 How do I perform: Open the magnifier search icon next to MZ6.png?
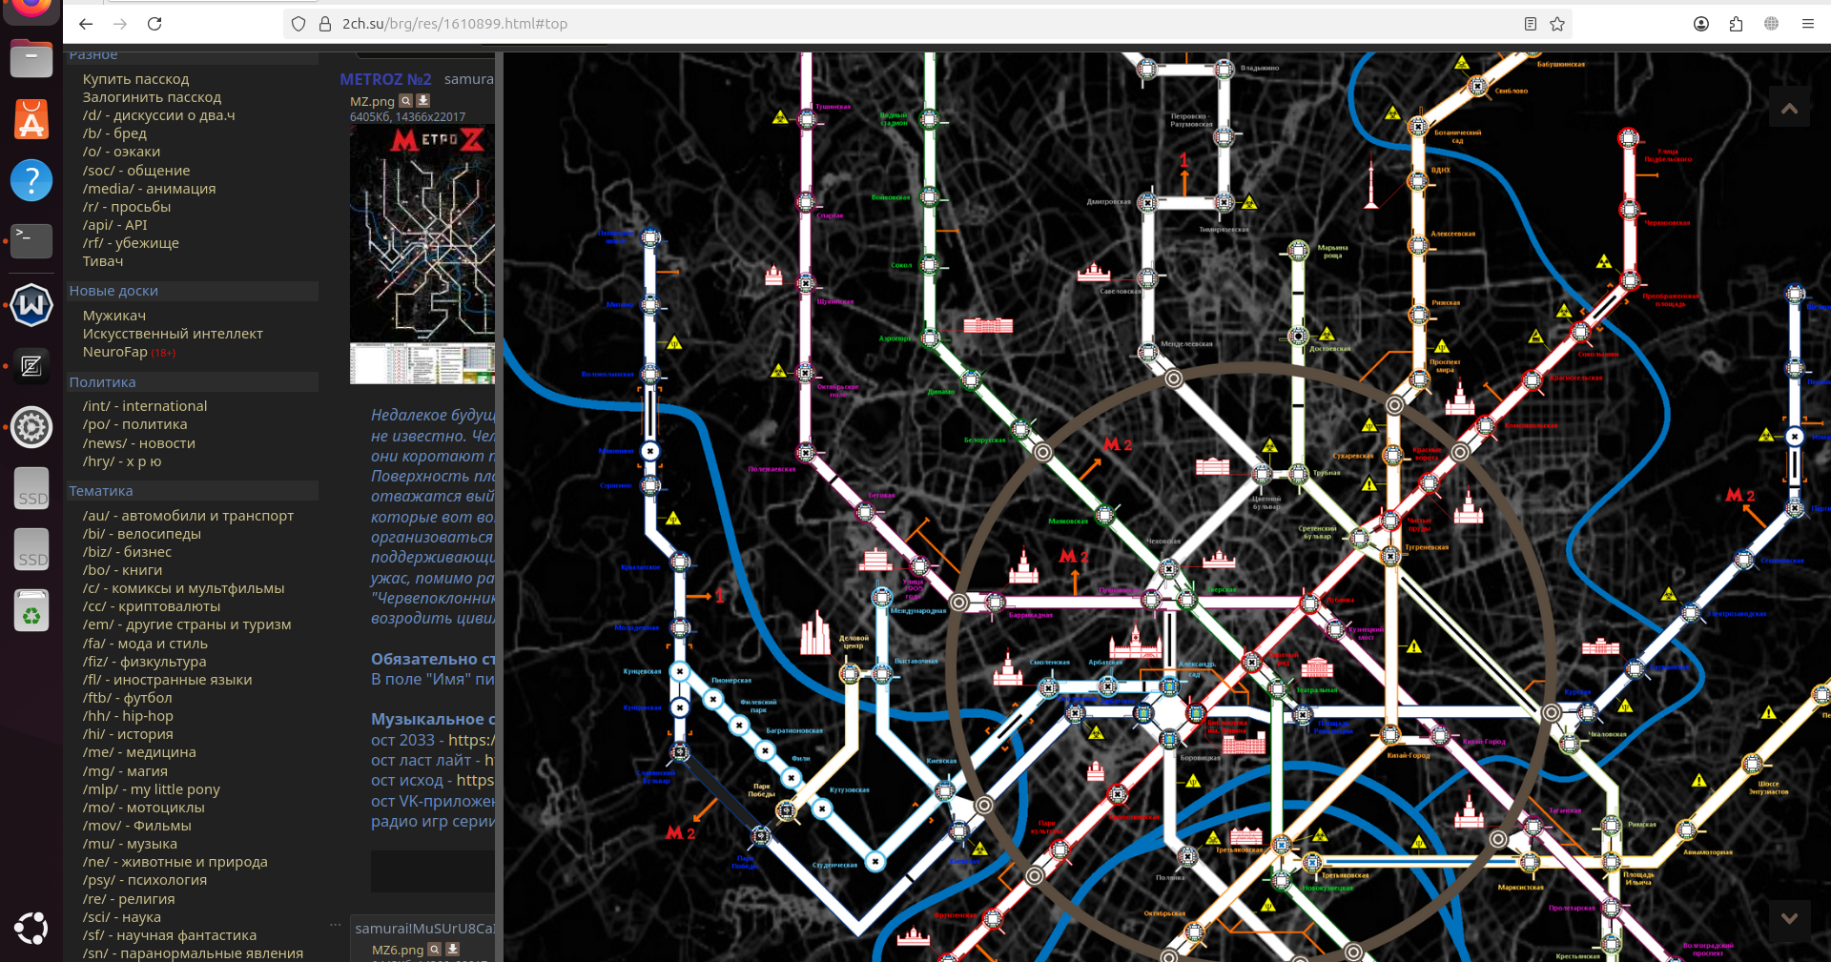435,949
